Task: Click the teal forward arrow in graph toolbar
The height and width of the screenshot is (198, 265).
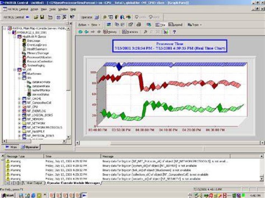Action: (86, 32)
